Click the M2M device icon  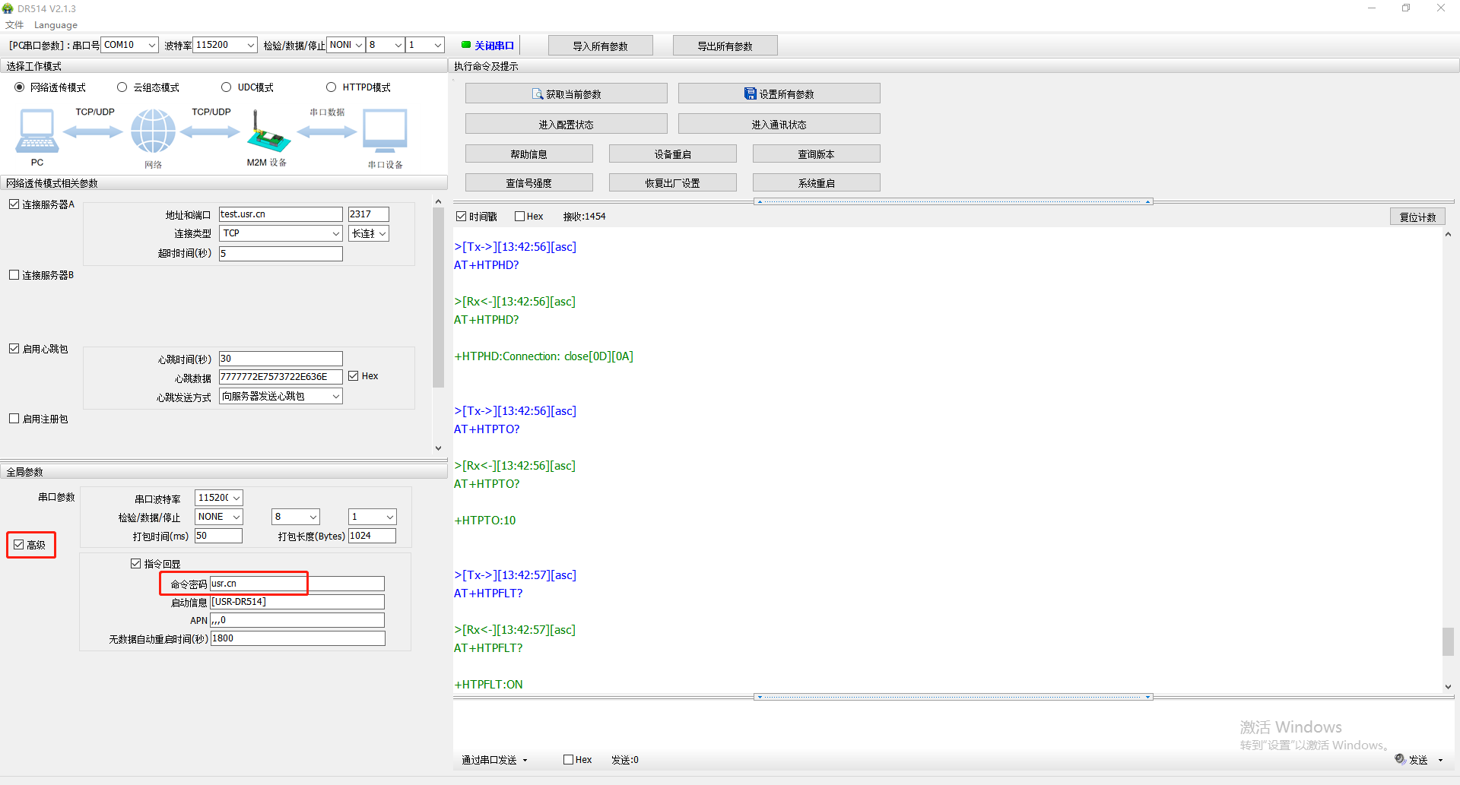(267, 133)
